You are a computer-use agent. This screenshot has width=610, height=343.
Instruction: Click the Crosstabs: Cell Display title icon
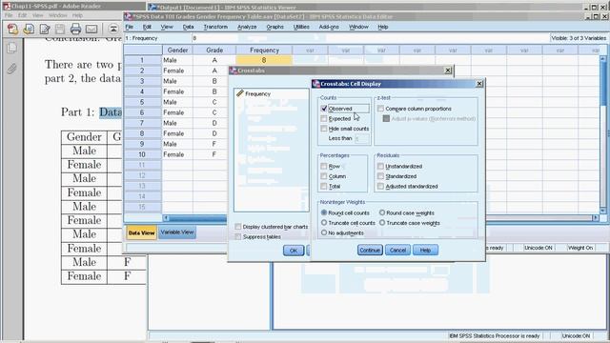click(x=315, y=84)
